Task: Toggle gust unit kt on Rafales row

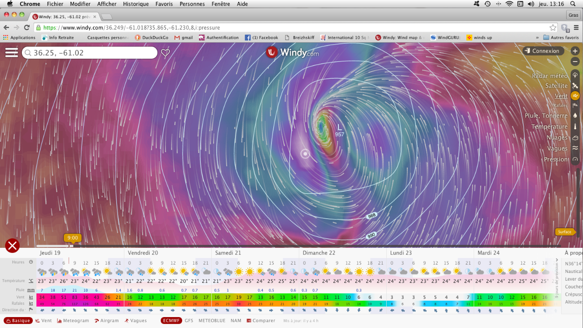Action: 31,303
